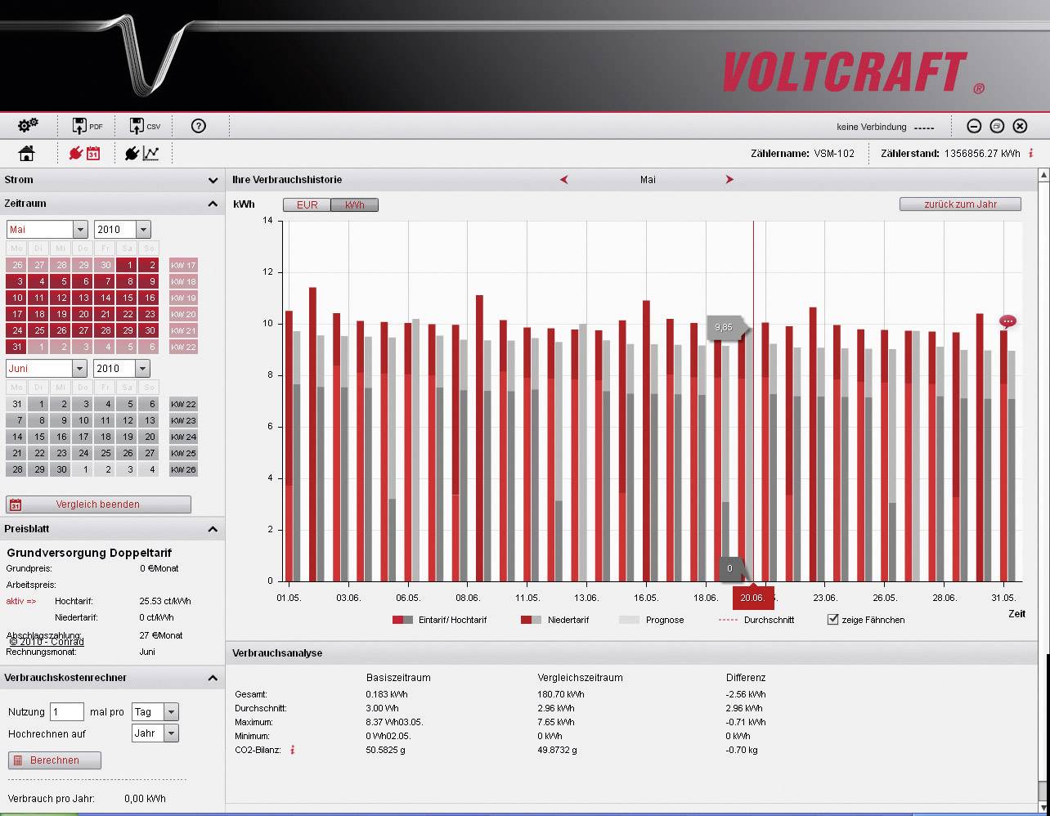1050x816 pixels.
Task: Export the report as PDF
Action: (x=87, y=126)
